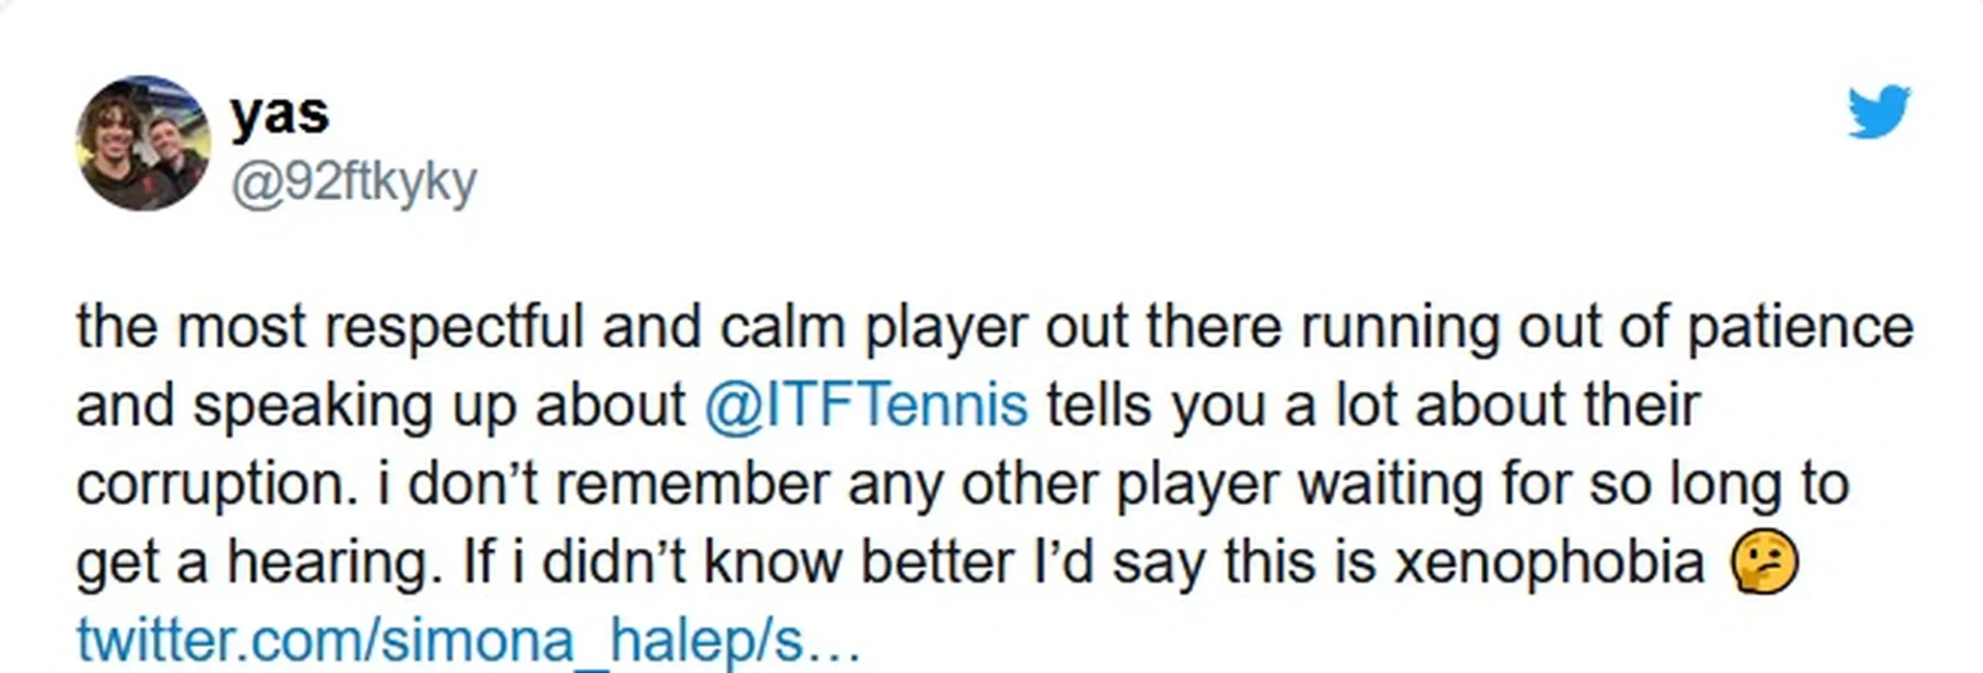The height and width of the screenshot is (673, 1983).
Task: Click the word "tells" after the mention
Action: [x=1098, y=405]
